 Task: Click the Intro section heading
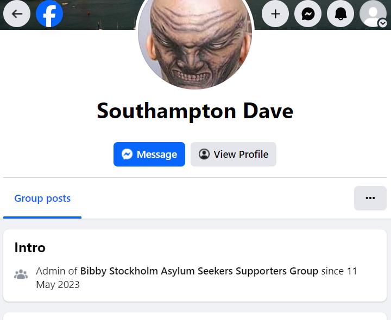click(x=30, y=247)
